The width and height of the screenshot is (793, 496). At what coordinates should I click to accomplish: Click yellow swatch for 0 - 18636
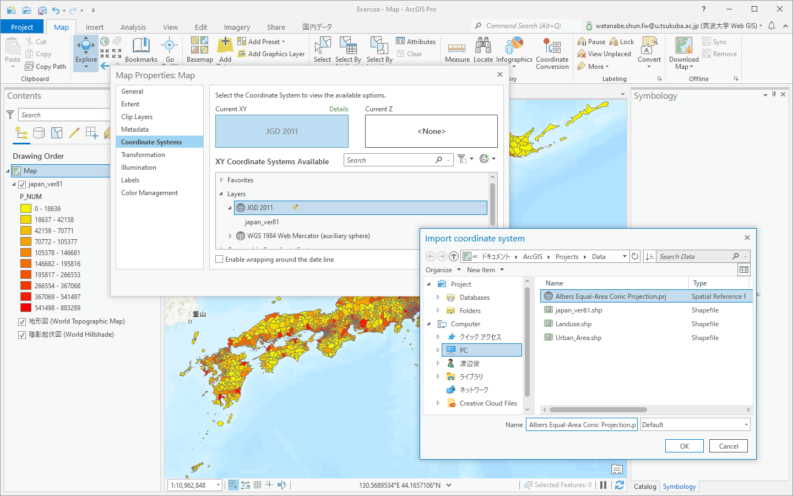(26, 208)
